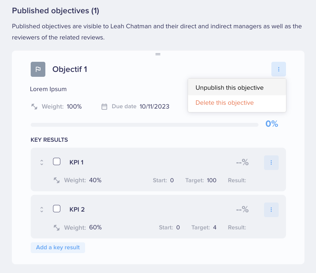Image resolution: width=316 pixels, height=273 pixels.
Task: Click the weight icon in KPI 1 row
Action: [57, 180]
